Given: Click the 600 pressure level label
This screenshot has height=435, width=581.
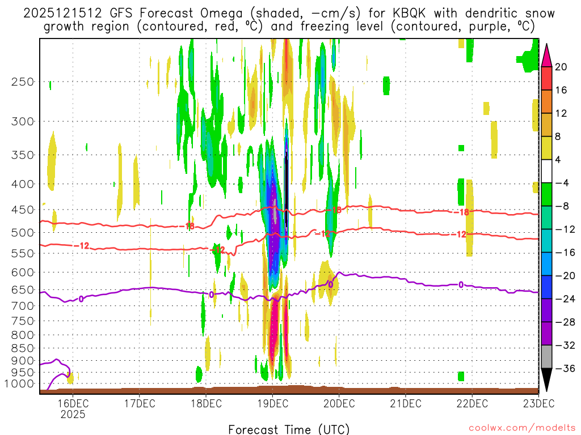Looking at the screenshot, I should (x=23, y=272).
